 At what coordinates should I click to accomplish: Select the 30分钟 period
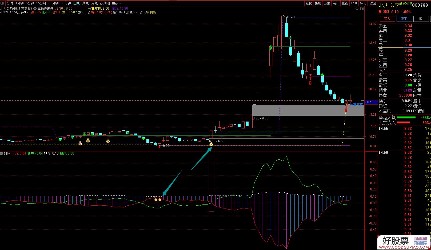tap(53, 3)
